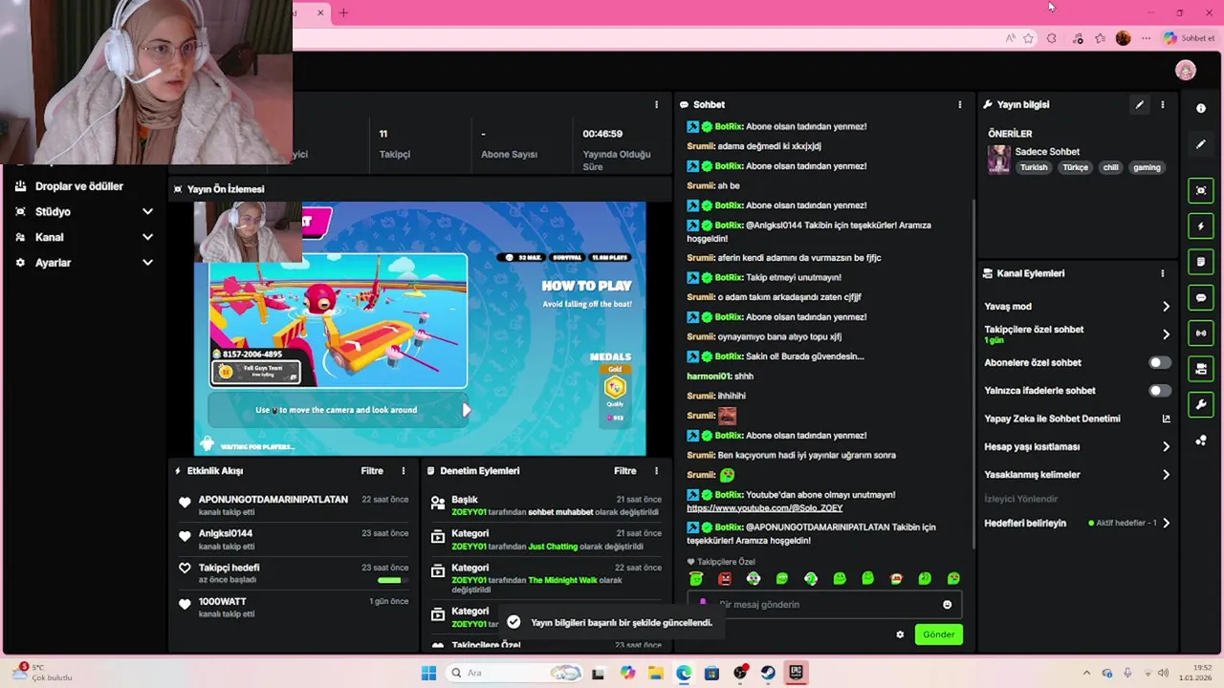Toggle stream preview widget icon in sidebar
The width and height of the screenshot is (1224, 688).
point(1201,190)
